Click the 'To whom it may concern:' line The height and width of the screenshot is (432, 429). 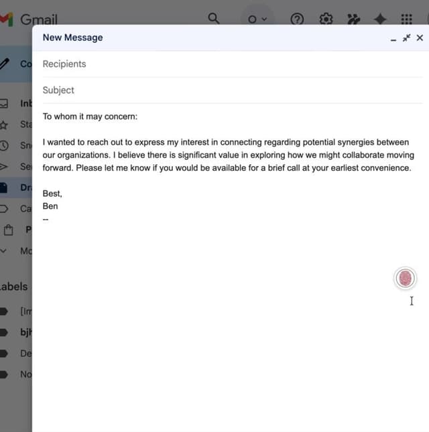90,117
